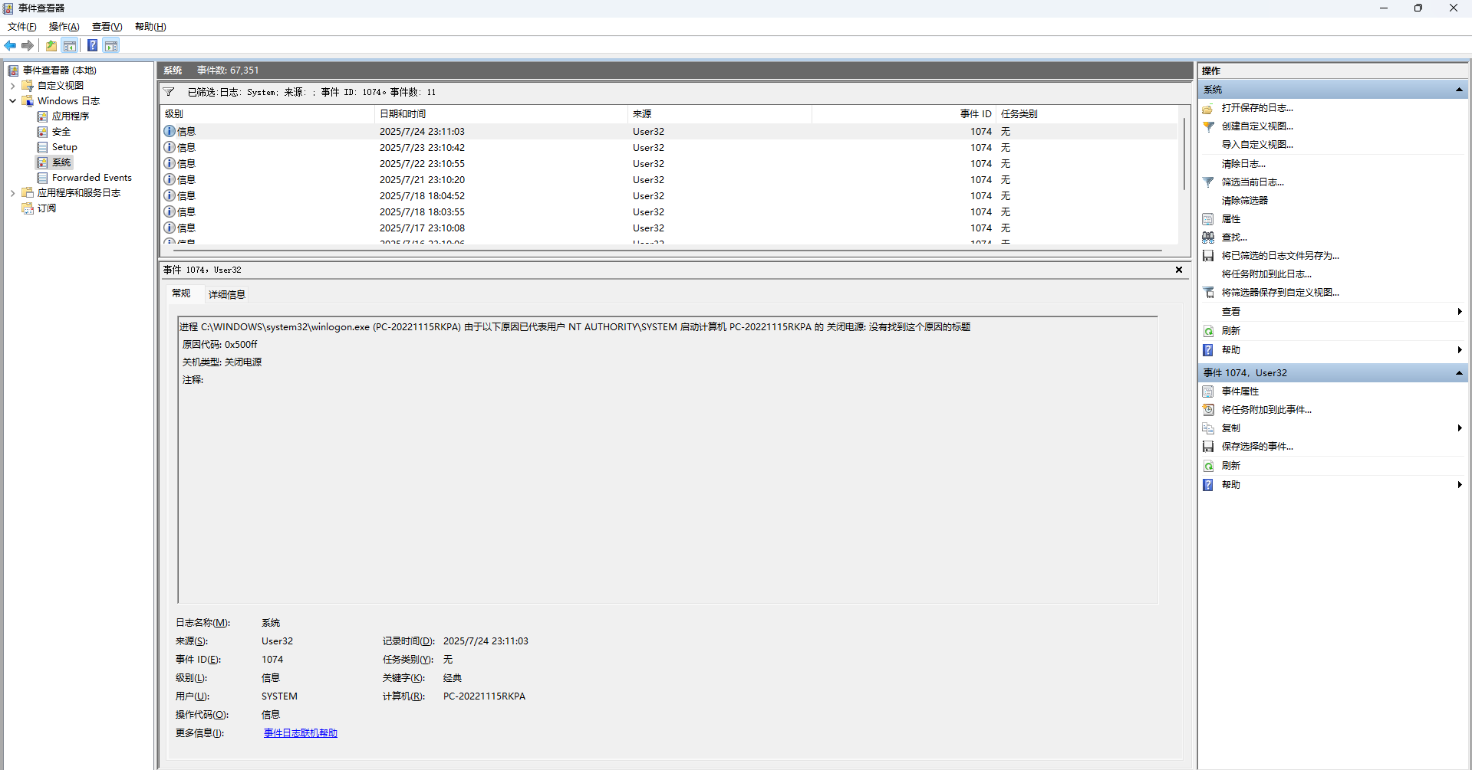Select event row dated 2025/7/22 23:10:55
The width and height of the screenshot is (1472, 770).
click(669, 164)
